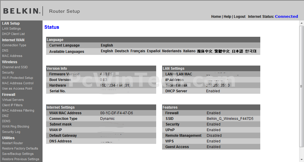Click the DHCP Server Enabled value
The width and height of the screenshot is (304, 162).
click(213, 91)
